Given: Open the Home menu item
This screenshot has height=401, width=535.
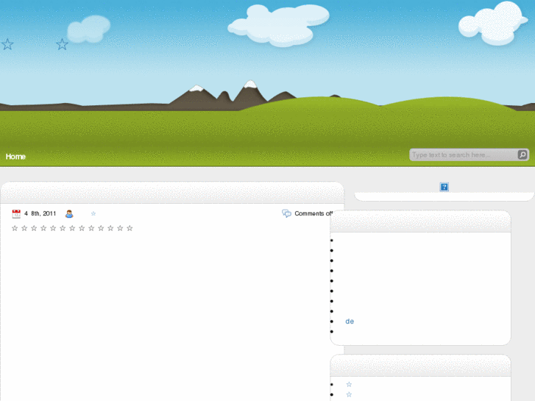Looking at the screenshot, I should [x=15, y=157].
